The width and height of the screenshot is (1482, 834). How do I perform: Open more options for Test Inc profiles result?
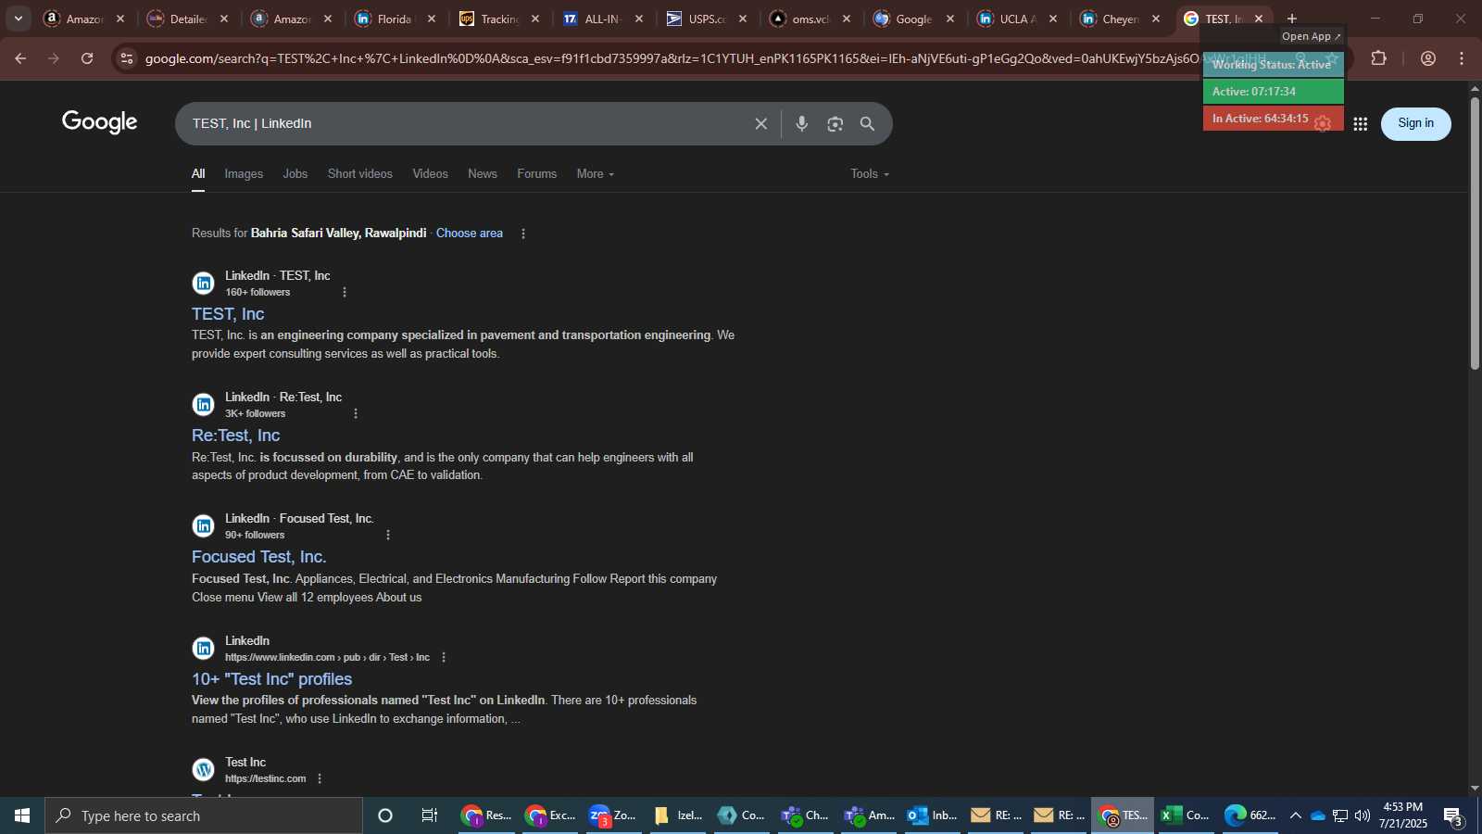tap(444, 657)
